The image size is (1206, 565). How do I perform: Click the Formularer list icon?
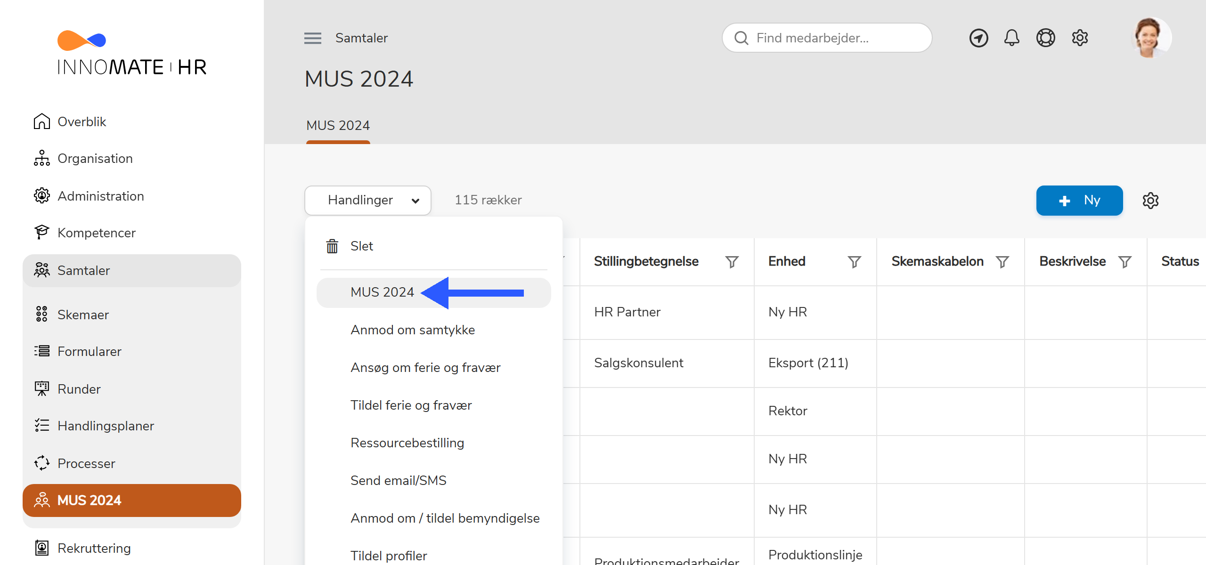pos(42,351)
